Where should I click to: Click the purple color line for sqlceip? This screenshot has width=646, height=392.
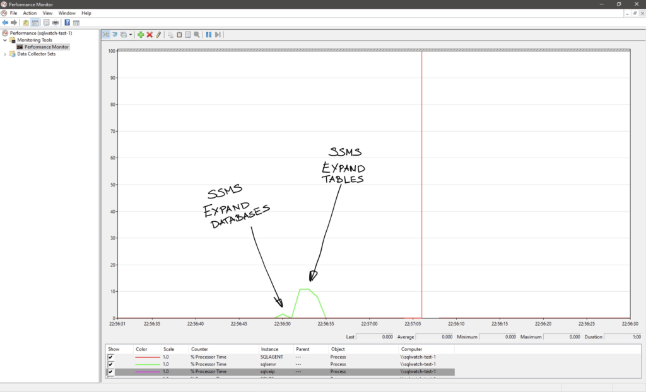pos(148,371)
